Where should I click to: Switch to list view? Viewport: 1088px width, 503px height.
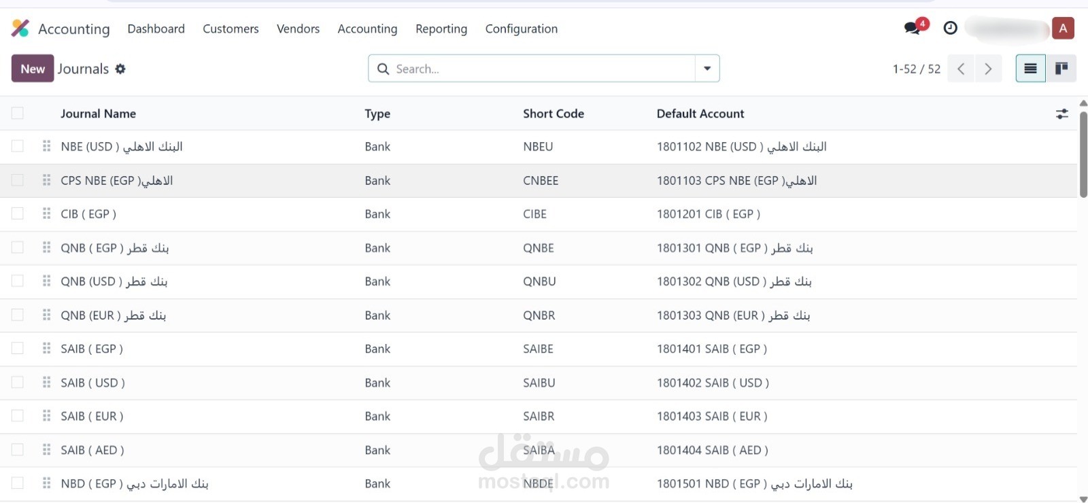[1030, 69]
